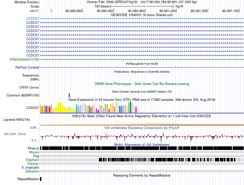Click the Rhesus black alignment blocks

[x=142, y=148]
